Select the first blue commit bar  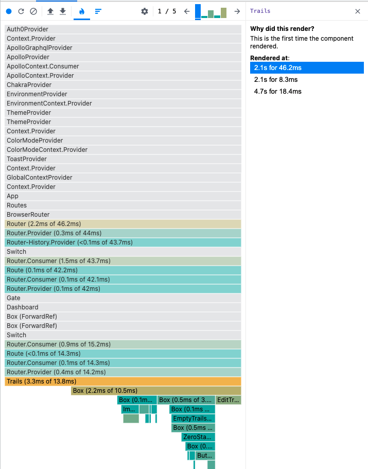pos(198,11)
